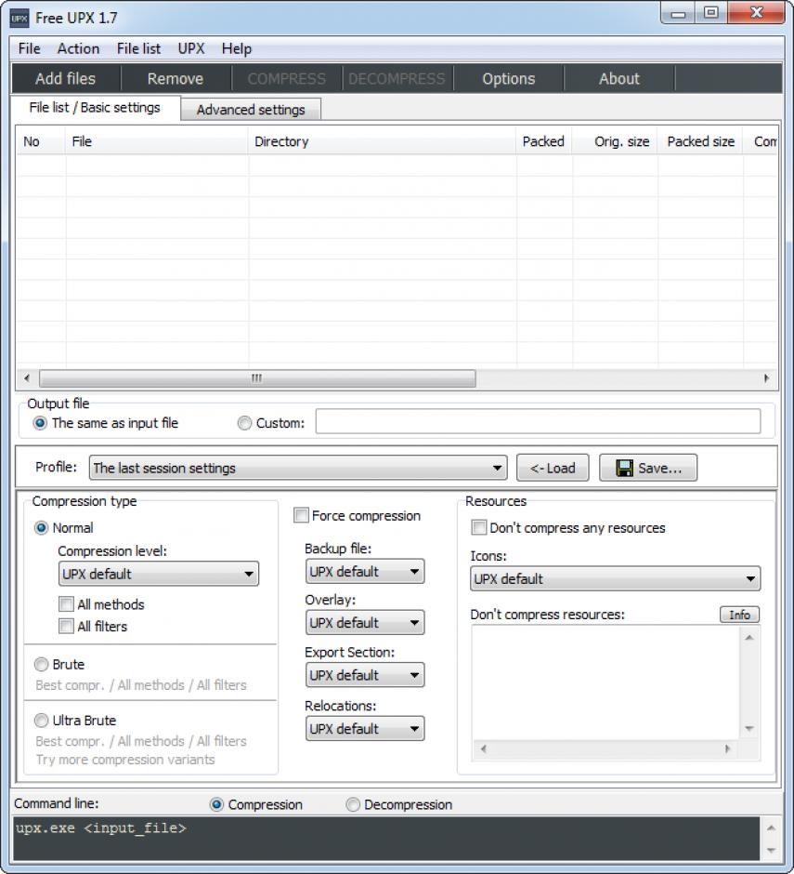The image size is (794, 874).
Task: Maximize the Free UPX window
Action: tap(711, 13)
